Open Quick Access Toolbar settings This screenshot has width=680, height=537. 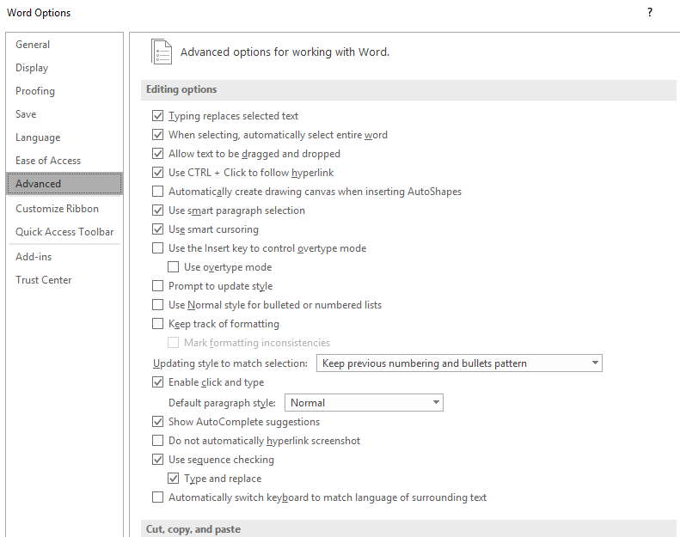(x=64, y=232)
